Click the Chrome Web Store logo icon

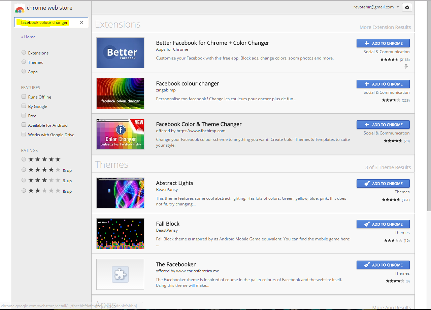pyautogui.click(x=20, y=8)
